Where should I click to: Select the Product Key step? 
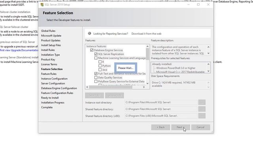point(48,60)
